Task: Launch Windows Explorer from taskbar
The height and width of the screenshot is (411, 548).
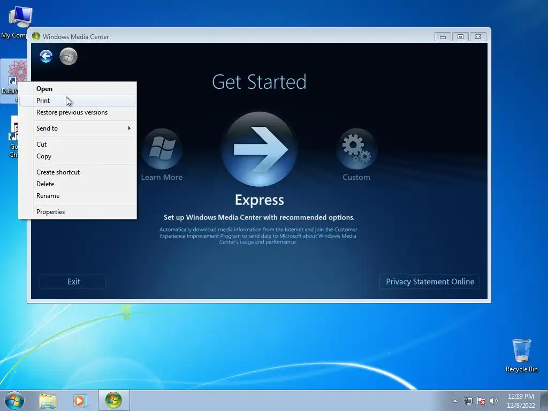Action: [x=48, y=401]
